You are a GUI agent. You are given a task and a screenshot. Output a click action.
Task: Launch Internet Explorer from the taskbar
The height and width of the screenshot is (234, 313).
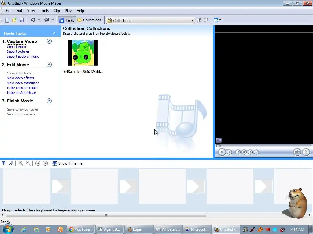click(24, 229)
